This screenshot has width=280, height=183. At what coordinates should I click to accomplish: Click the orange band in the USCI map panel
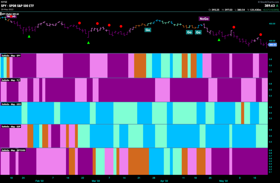[x=243, y=113]
